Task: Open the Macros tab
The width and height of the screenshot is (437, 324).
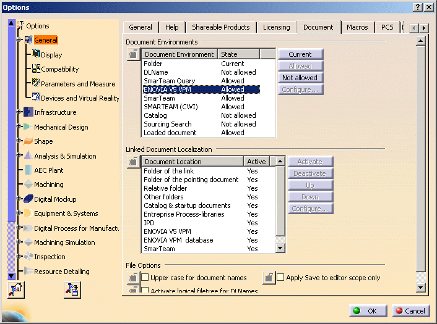Action: point(357,27)
